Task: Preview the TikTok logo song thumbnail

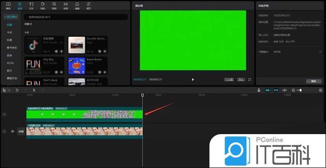Action: click(x=33, y=45)
